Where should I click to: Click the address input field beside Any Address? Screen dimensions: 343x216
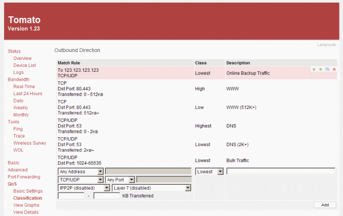(148, 171)
